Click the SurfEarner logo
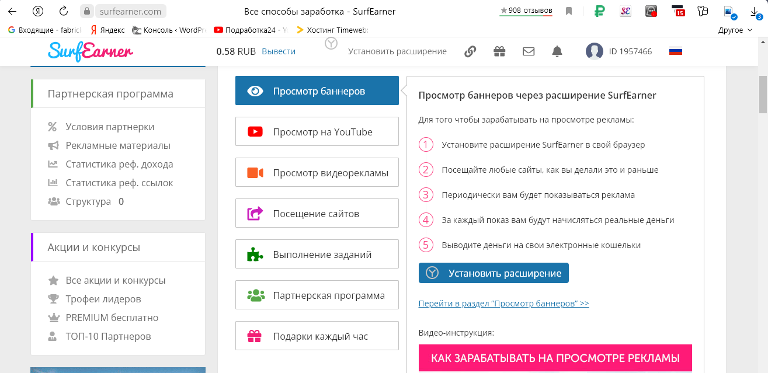768x373 pixels. 91,51
